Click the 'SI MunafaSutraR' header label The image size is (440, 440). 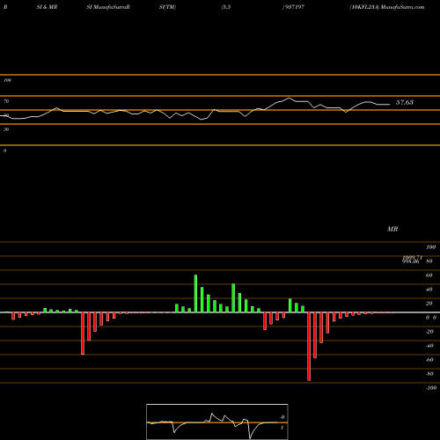(108, 7)
